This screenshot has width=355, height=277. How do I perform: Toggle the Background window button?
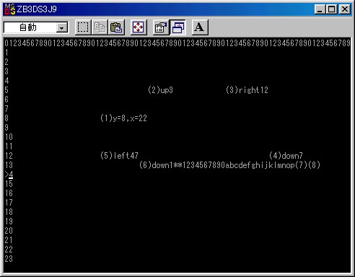point(177,27)
